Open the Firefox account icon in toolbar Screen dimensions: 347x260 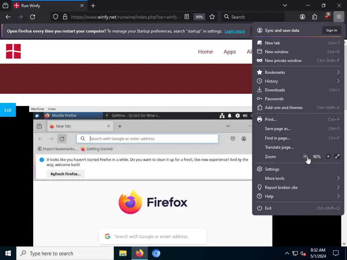[302, 17]
